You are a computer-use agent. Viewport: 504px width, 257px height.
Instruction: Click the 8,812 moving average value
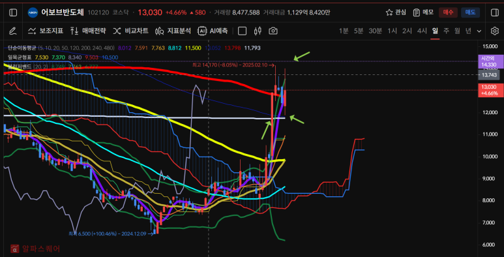coord(175,48)
